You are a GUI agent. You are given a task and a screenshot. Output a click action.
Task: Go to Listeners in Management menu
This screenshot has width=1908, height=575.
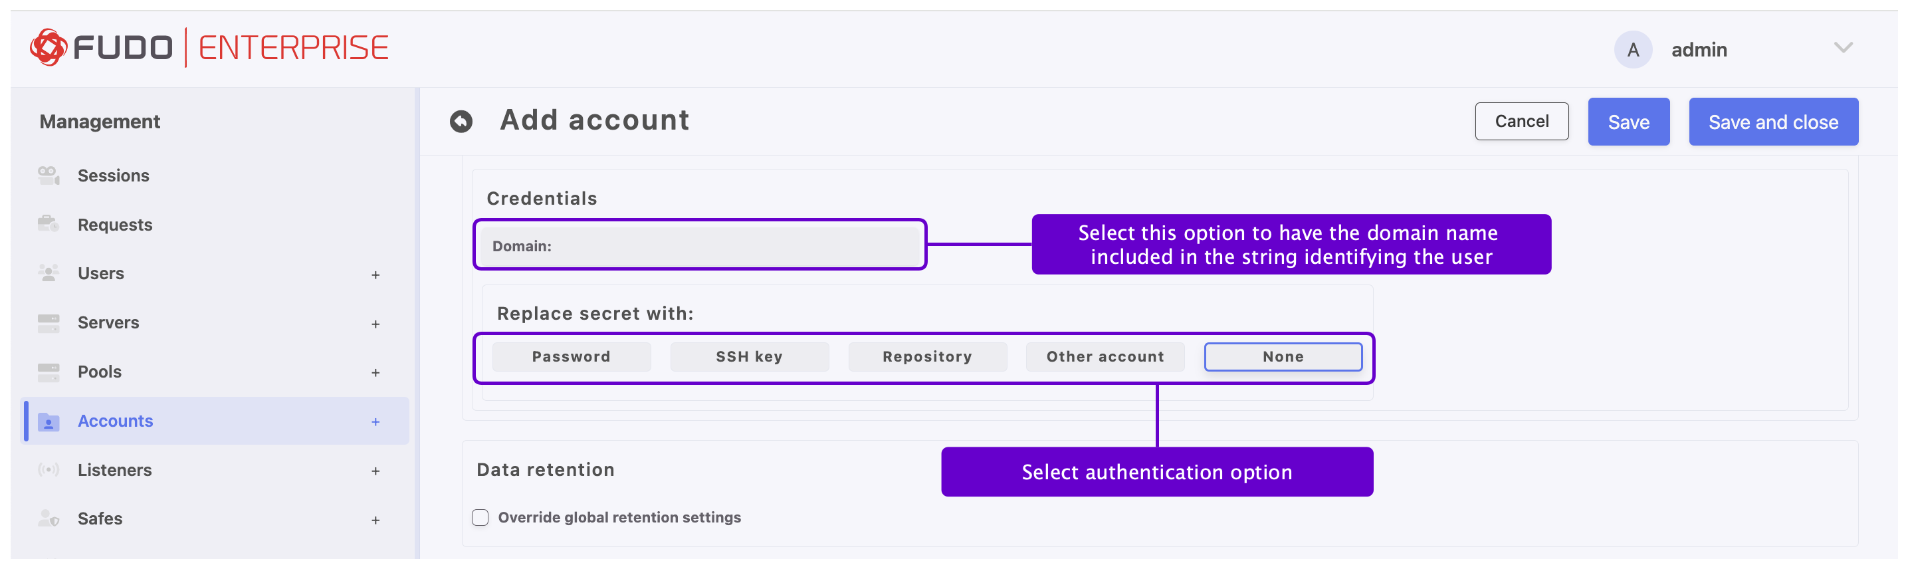pyautogui.click(x=115, y=470)
